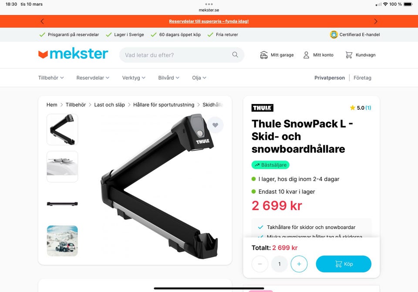Open Reservdelar till superpris banner link

point(209,21)
